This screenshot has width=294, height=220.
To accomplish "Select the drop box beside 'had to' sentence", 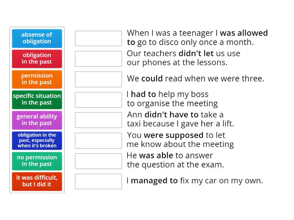I will point(98,100).
